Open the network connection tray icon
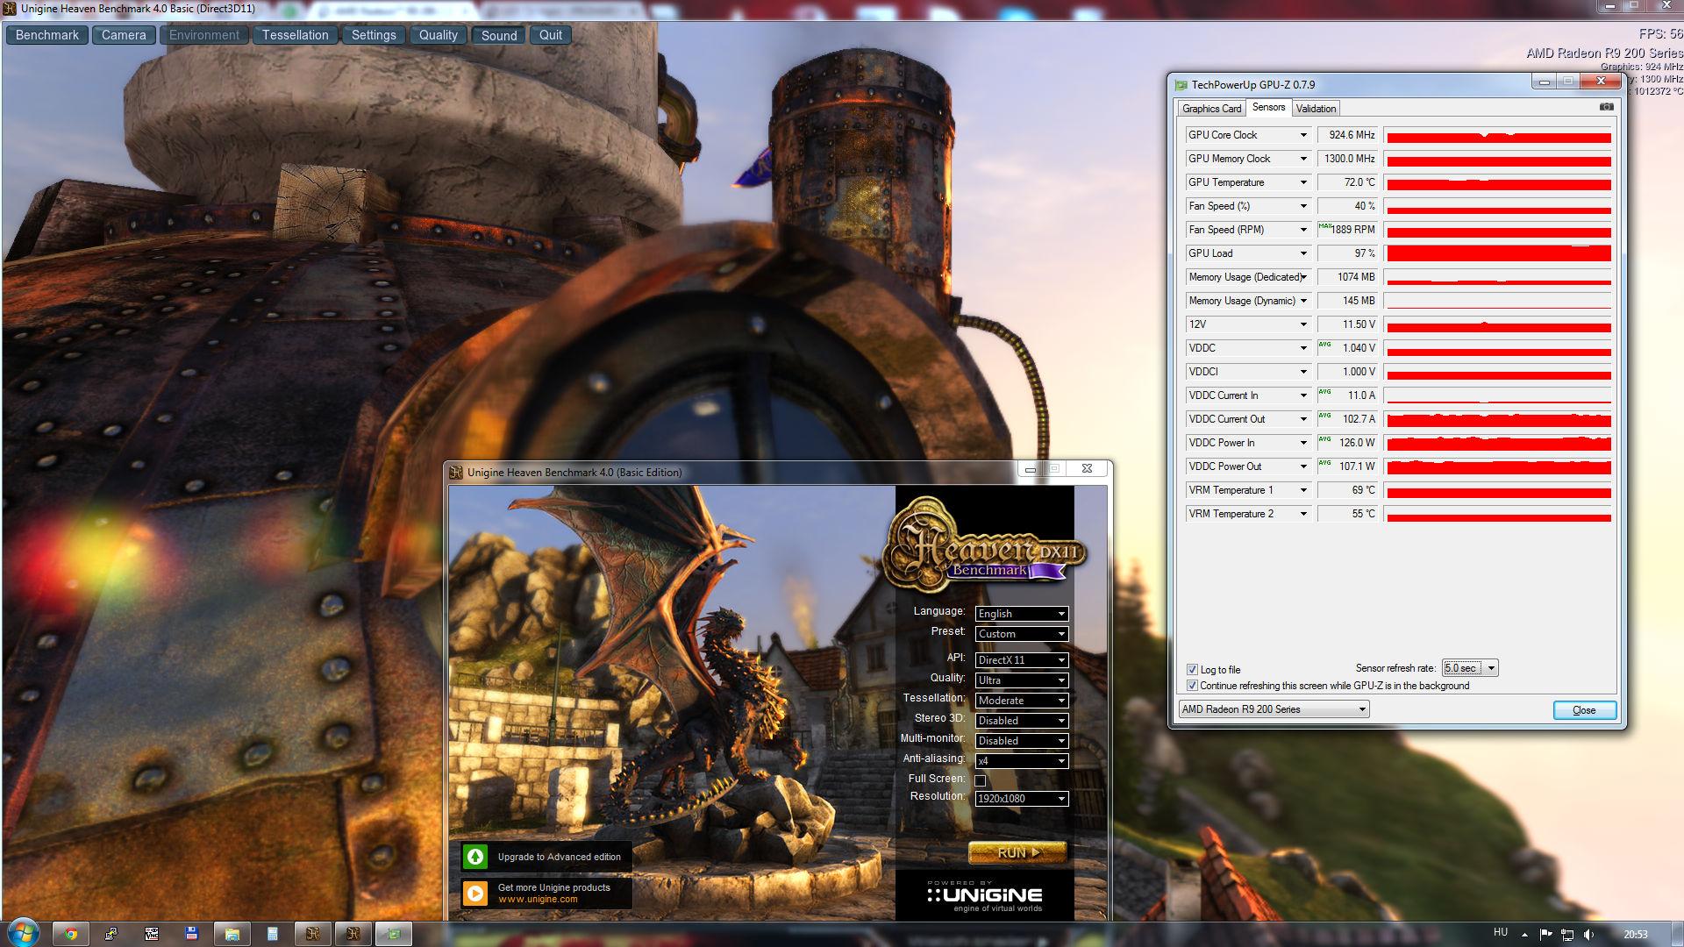 (x=1567, y=935)
